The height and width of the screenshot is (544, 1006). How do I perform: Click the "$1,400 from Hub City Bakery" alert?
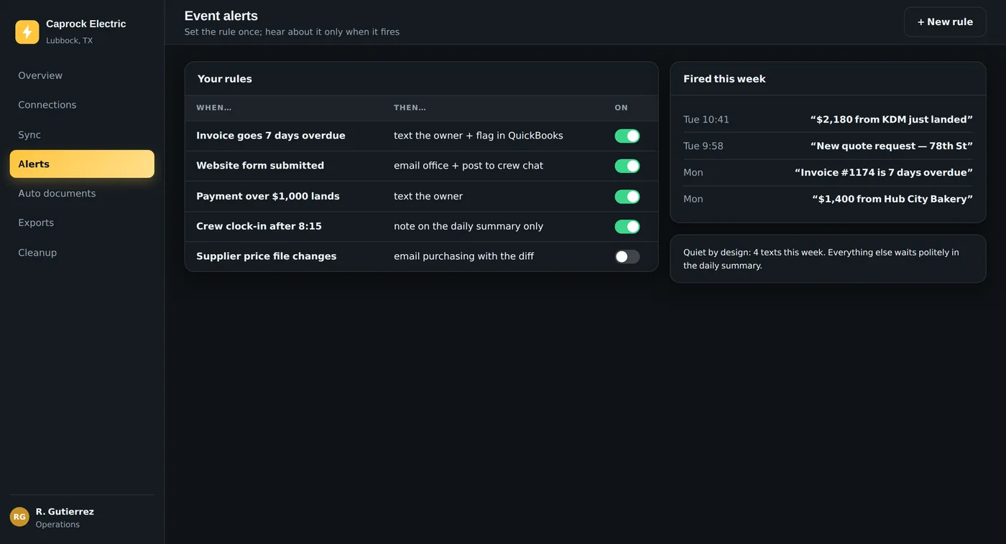tap(892, 200)
